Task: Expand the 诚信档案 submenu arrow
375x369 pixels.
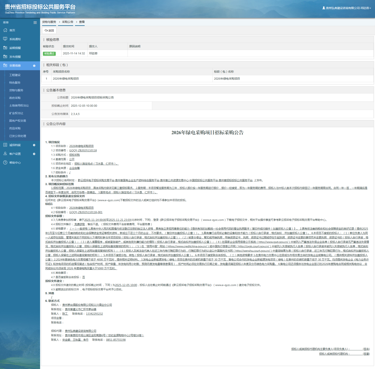Action: 34,145
